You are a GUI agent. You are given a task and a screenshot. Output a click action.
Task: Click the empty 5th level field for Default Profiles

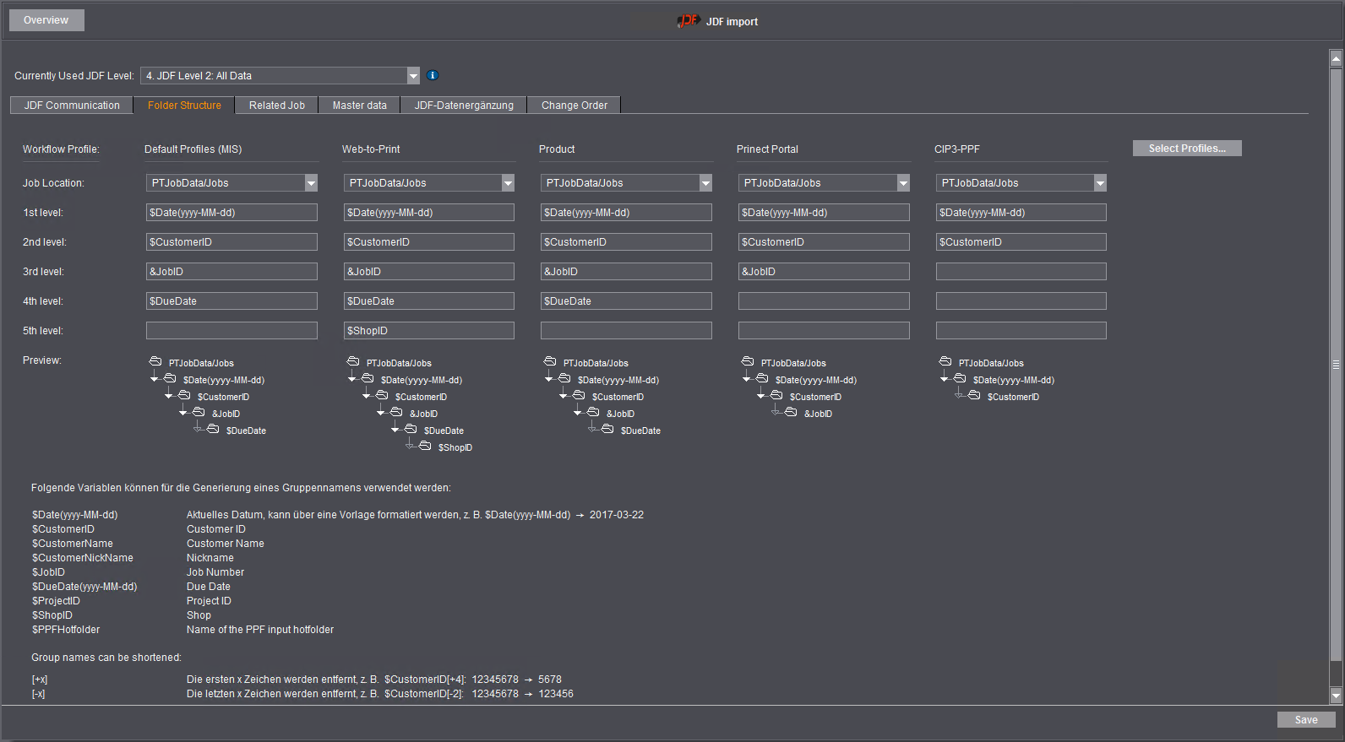(x=231, y=331)
